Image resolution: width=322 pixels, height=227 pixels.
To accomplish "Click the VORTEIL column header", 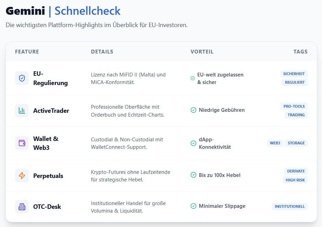I will 202,51.
